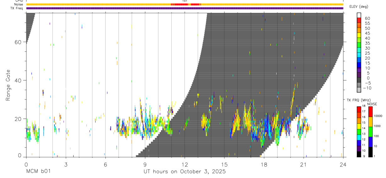The height and width of the screenshot is (178, 386).
Task: Click the x-axis tick label '18'
Action: (x=264, y=164)
